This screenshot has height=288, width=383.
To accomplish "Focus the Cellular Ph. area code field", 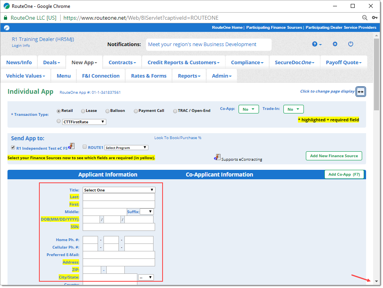I will [x=91, y=247].
